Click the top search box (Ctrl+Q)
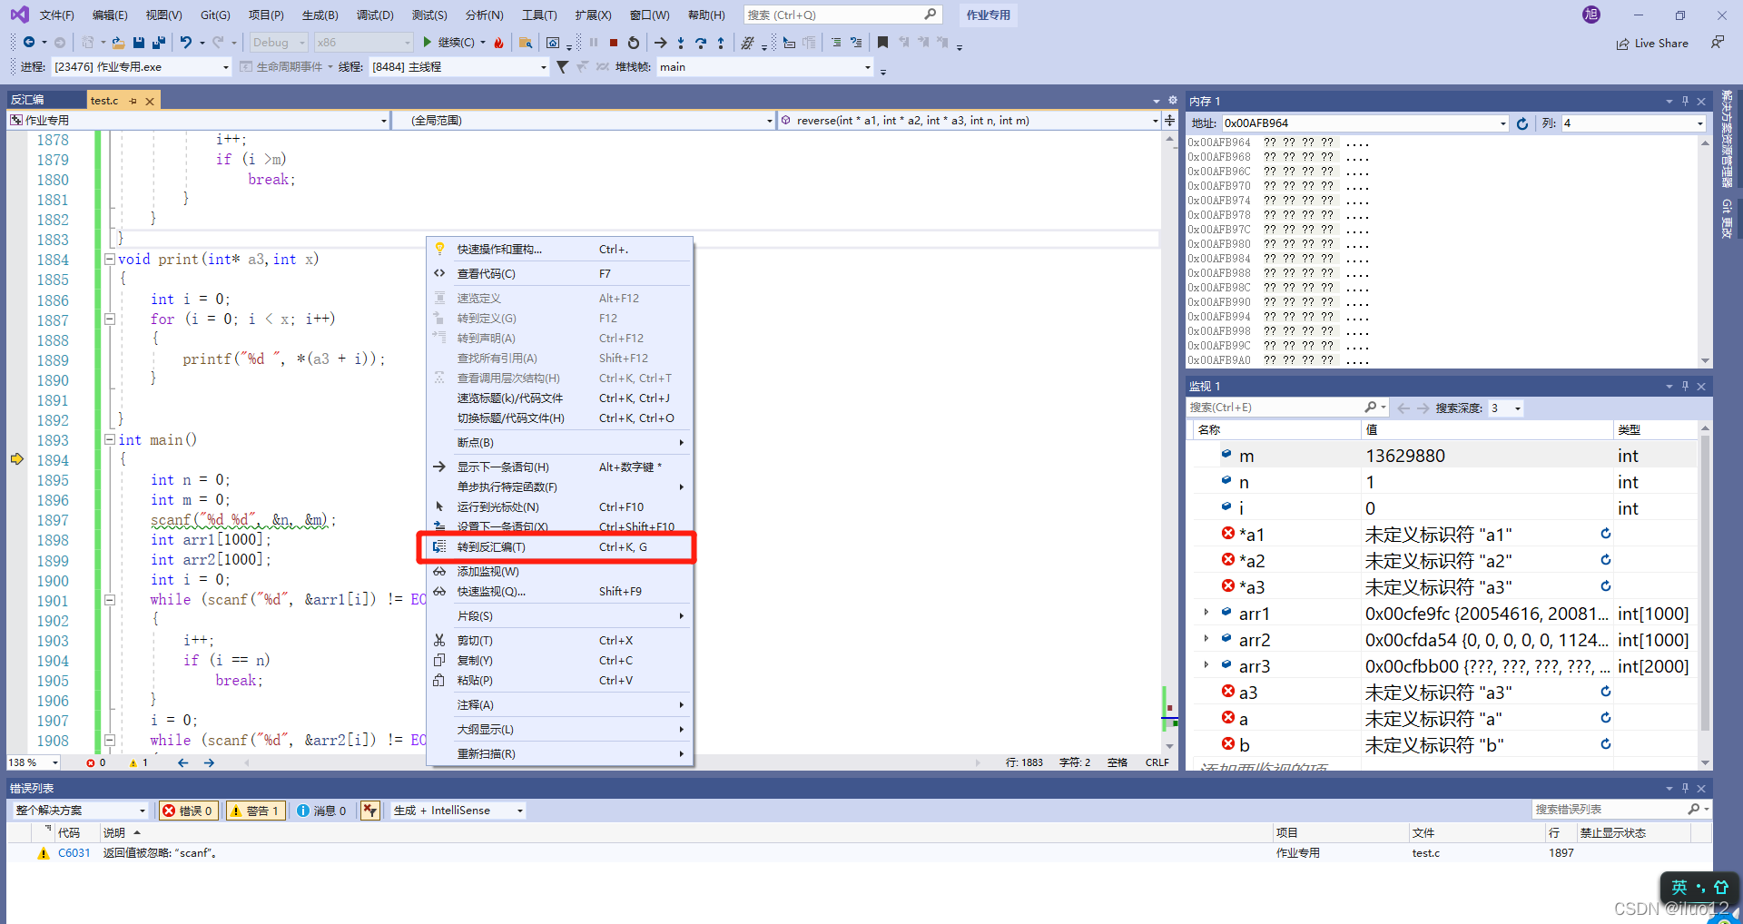The height and width of the screenshot is (924, 1743). 842,15
